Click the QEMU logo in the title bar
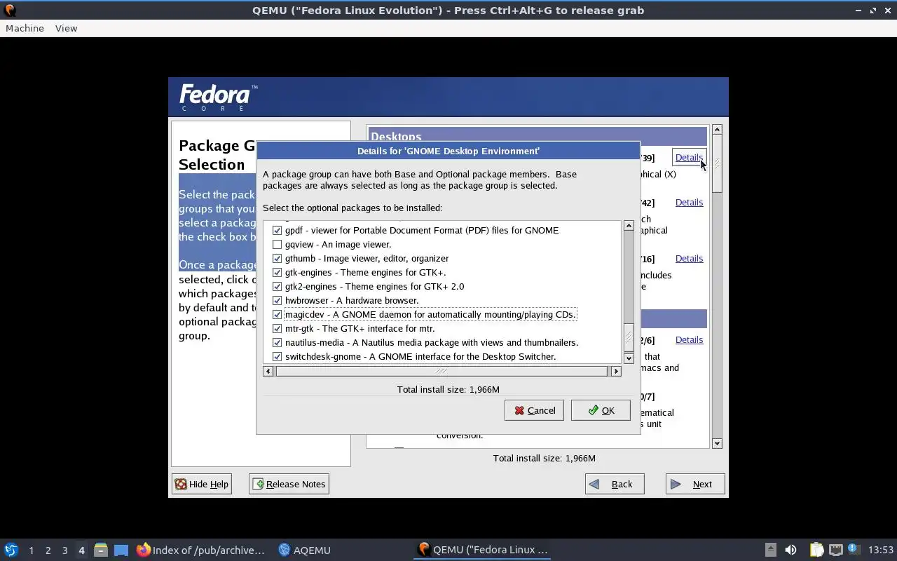 [10, 10]
